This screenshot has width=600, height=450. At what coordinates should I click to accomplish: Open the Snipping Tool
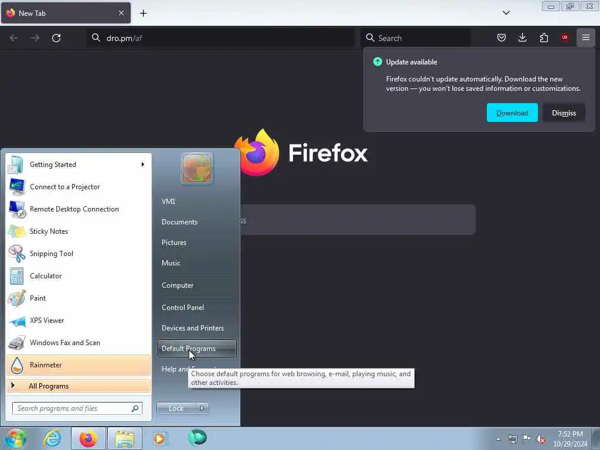tap(78, 253)
